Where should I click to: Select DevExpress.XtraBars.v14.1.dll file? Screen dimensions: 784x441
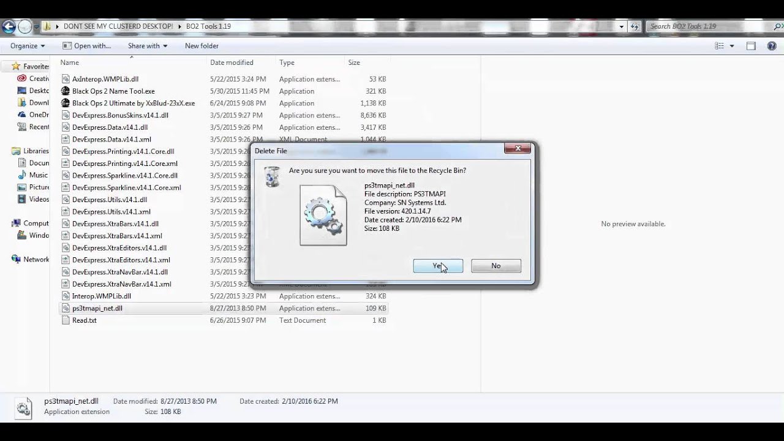coord(115,224)
